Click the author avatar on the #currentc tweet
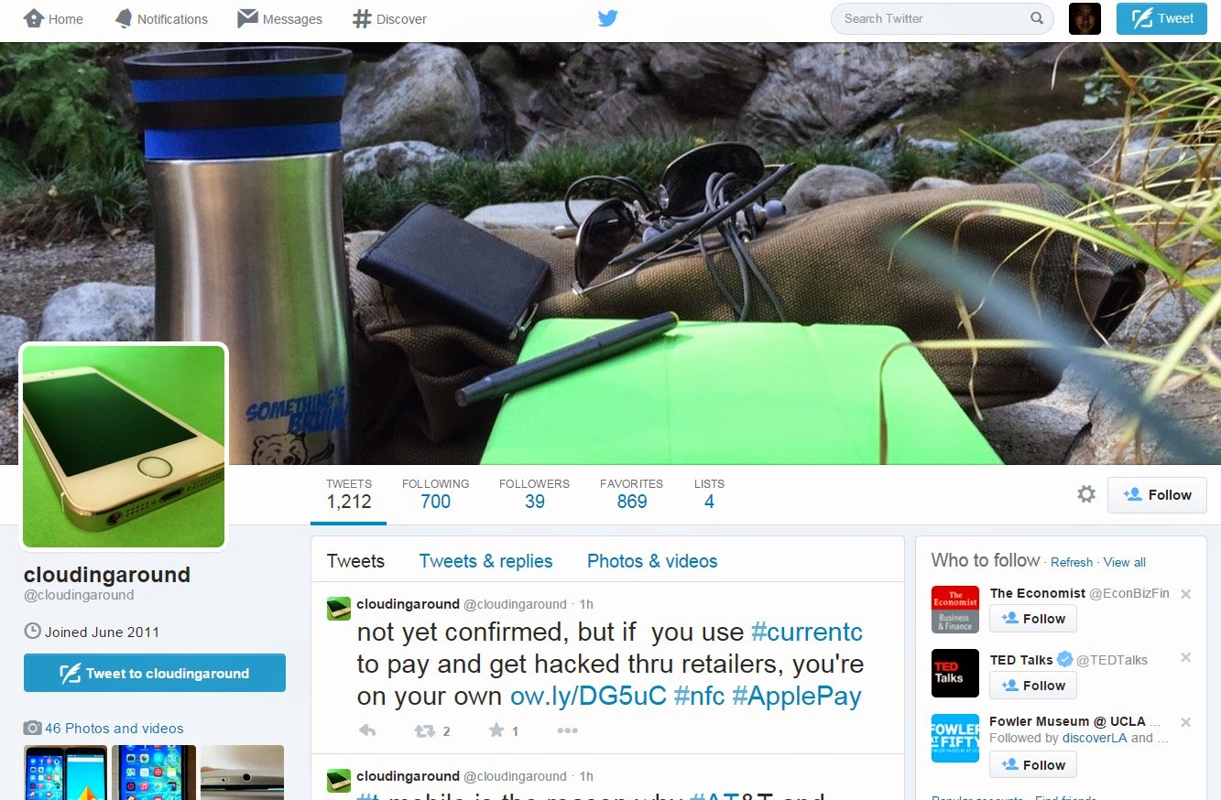The image size is (1221, 800). click(339, 608)
